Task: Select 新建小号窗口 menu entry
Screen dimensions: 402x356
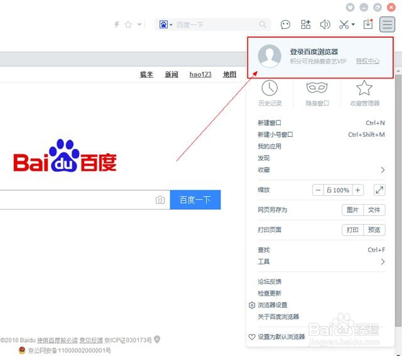Action: pos(321,134)
